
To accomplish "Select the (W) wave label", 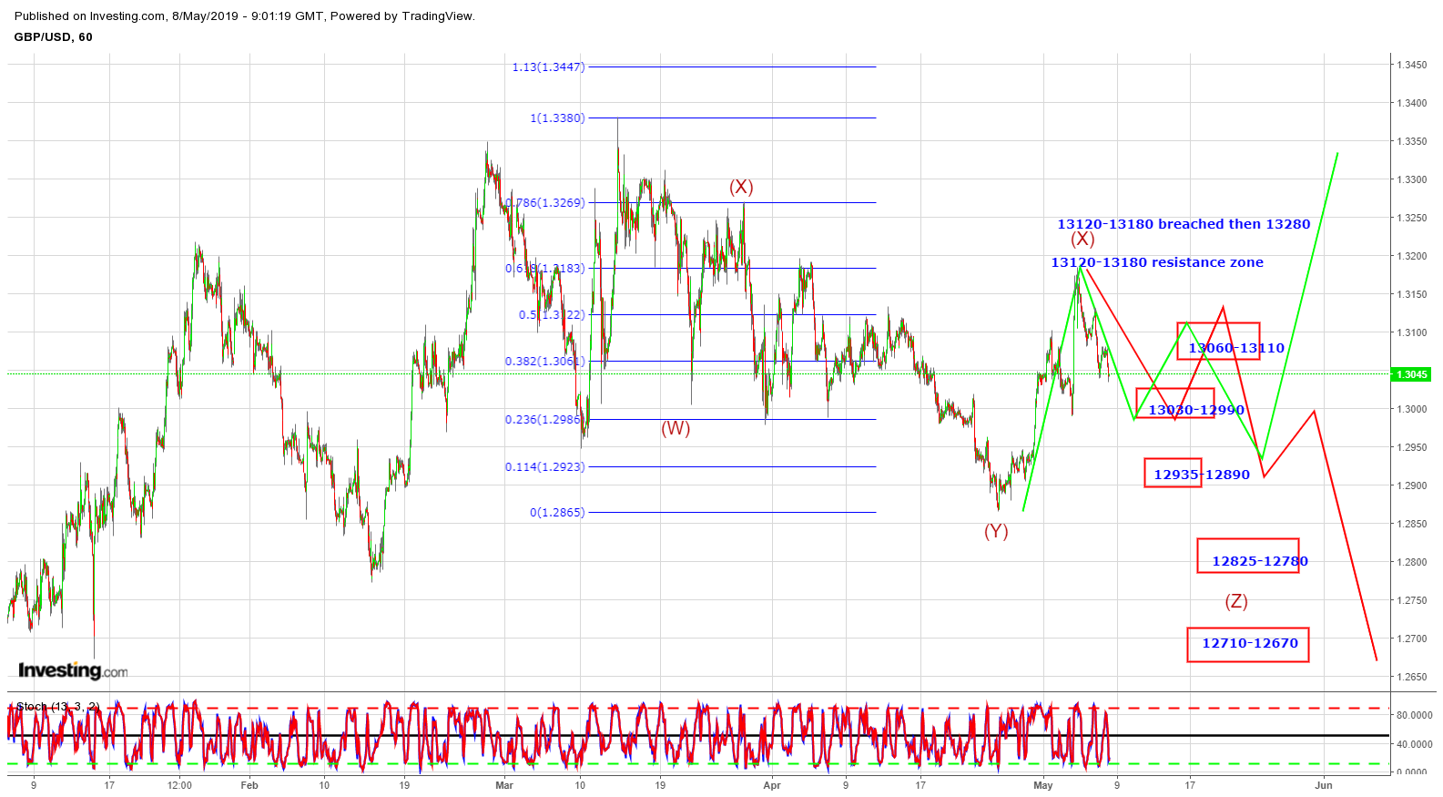I will [x=676, y=428].
